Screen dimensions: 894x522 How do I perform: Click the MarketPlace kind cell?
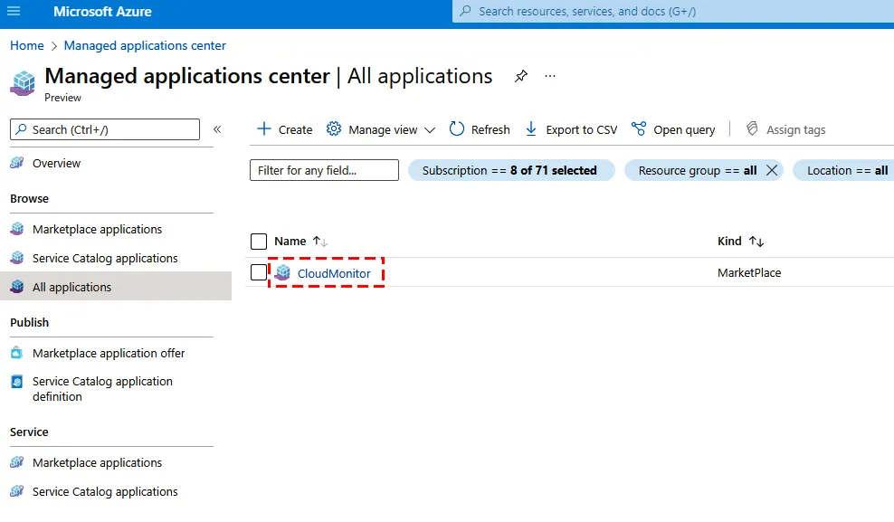click(749, 273)
